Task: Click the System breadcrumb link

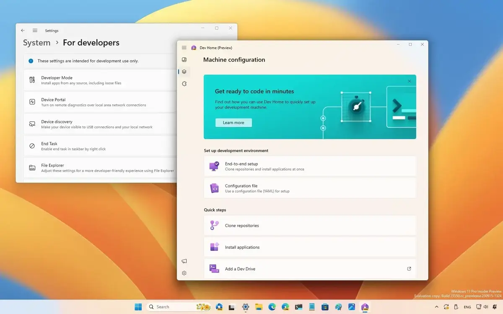Action: [x=36, y=43]
